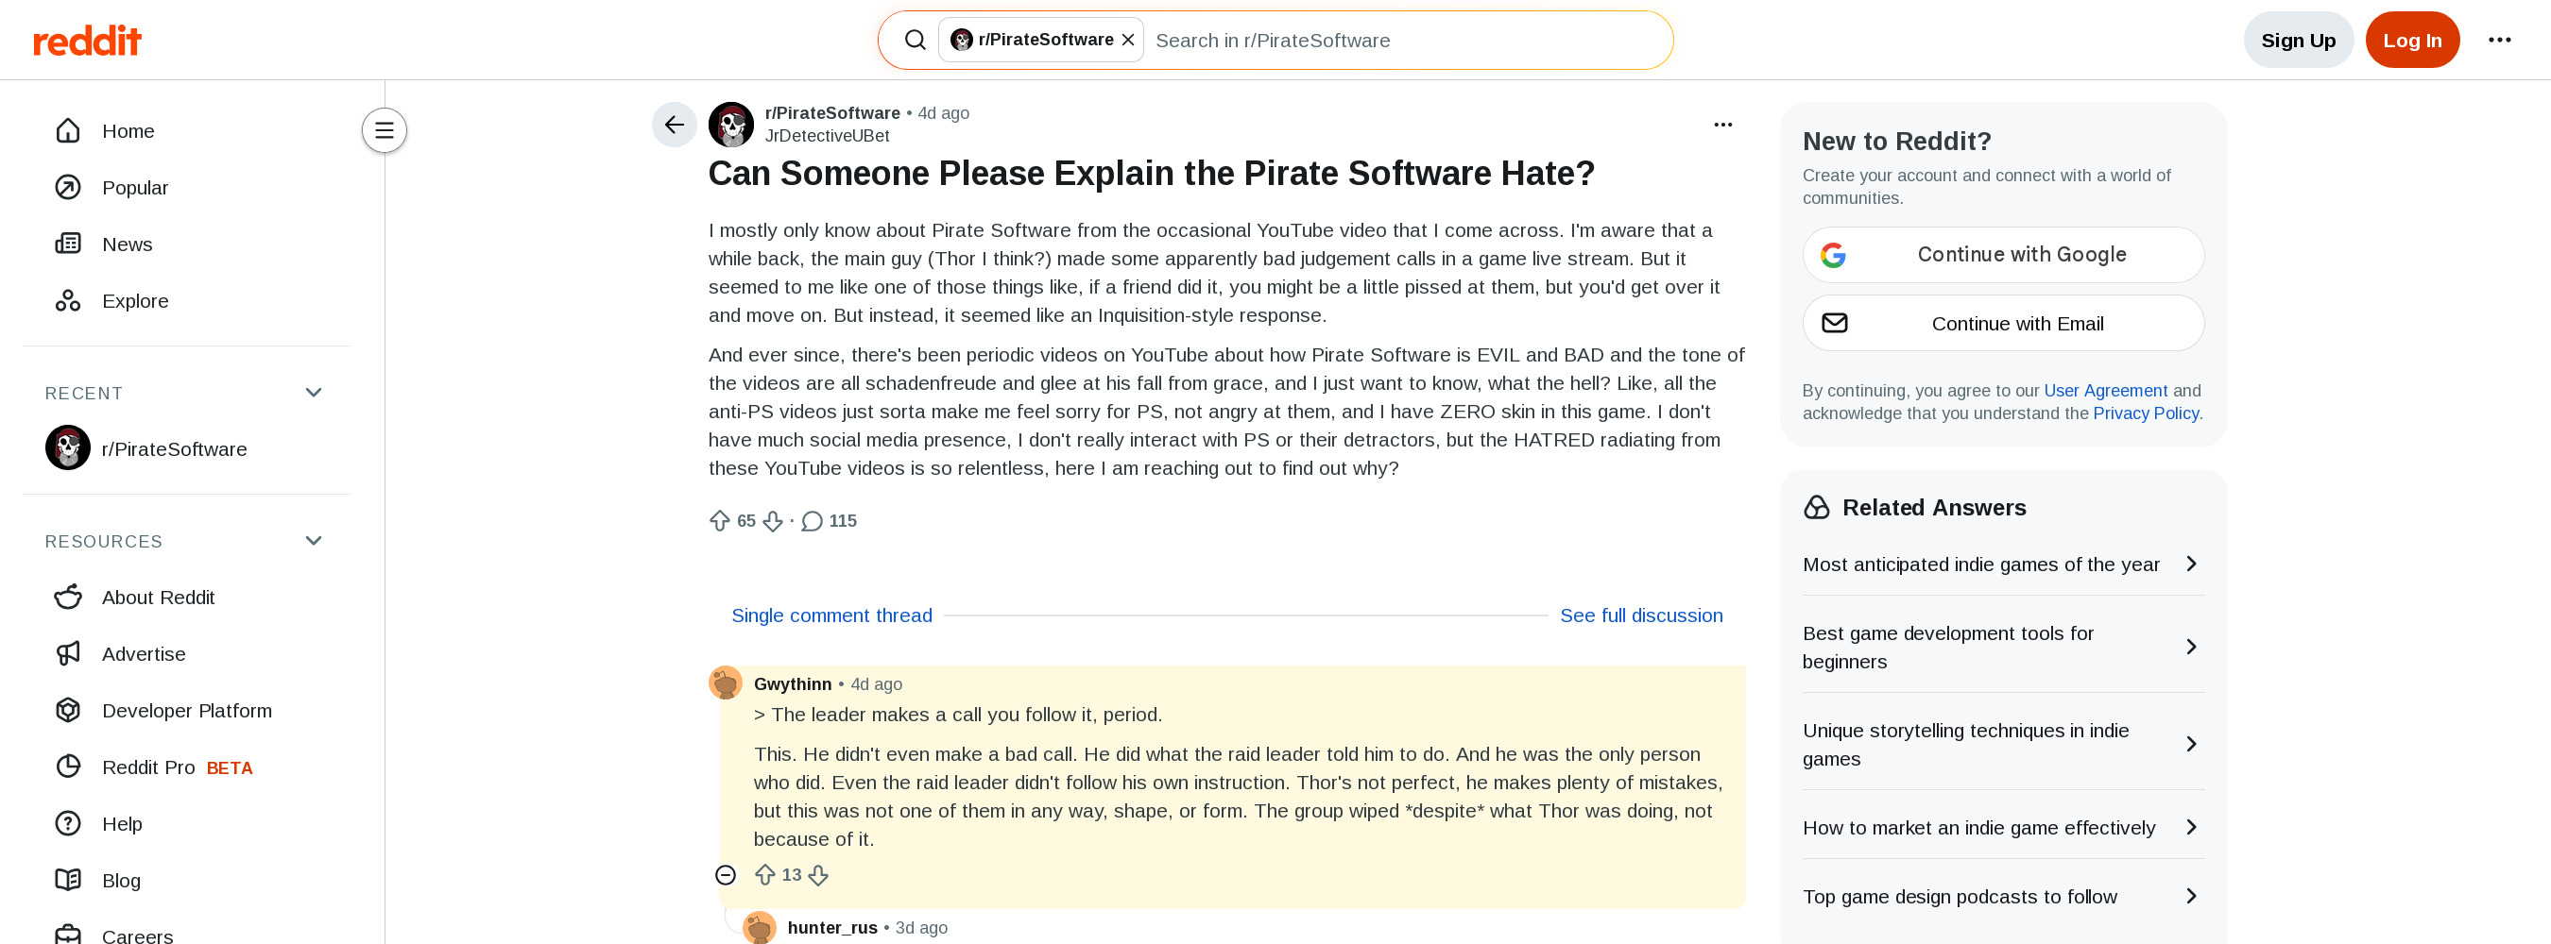Image resolution: width=2551 pixels, height=944 pixels.
Task: Collapse the Recent section
Action: click(314, 393)
